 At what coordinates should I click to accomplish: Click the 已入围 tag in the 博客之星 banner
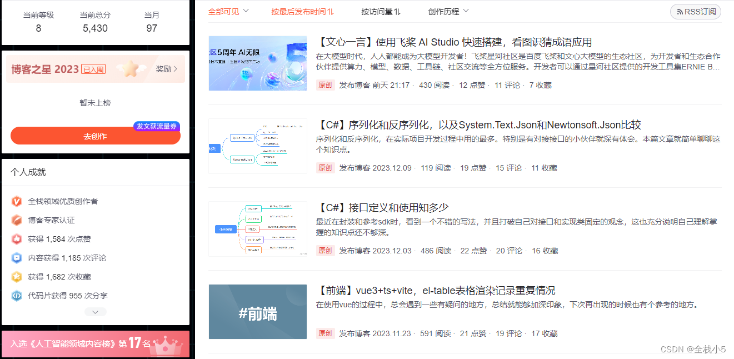(x=93, y=69)
